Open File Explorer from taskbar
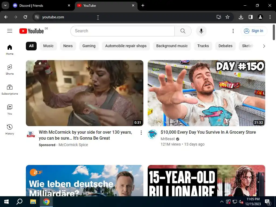This screenshot has height=207, width=276. [33, 202]
